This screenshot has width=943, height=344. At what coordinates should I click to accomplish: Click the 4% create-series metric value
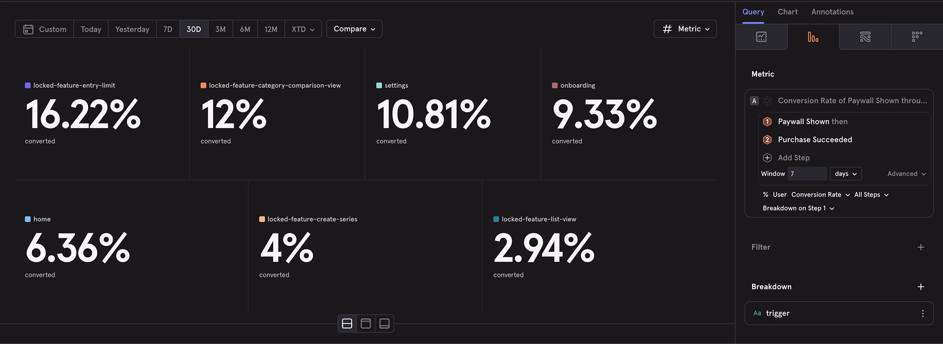tap(287, 248)
